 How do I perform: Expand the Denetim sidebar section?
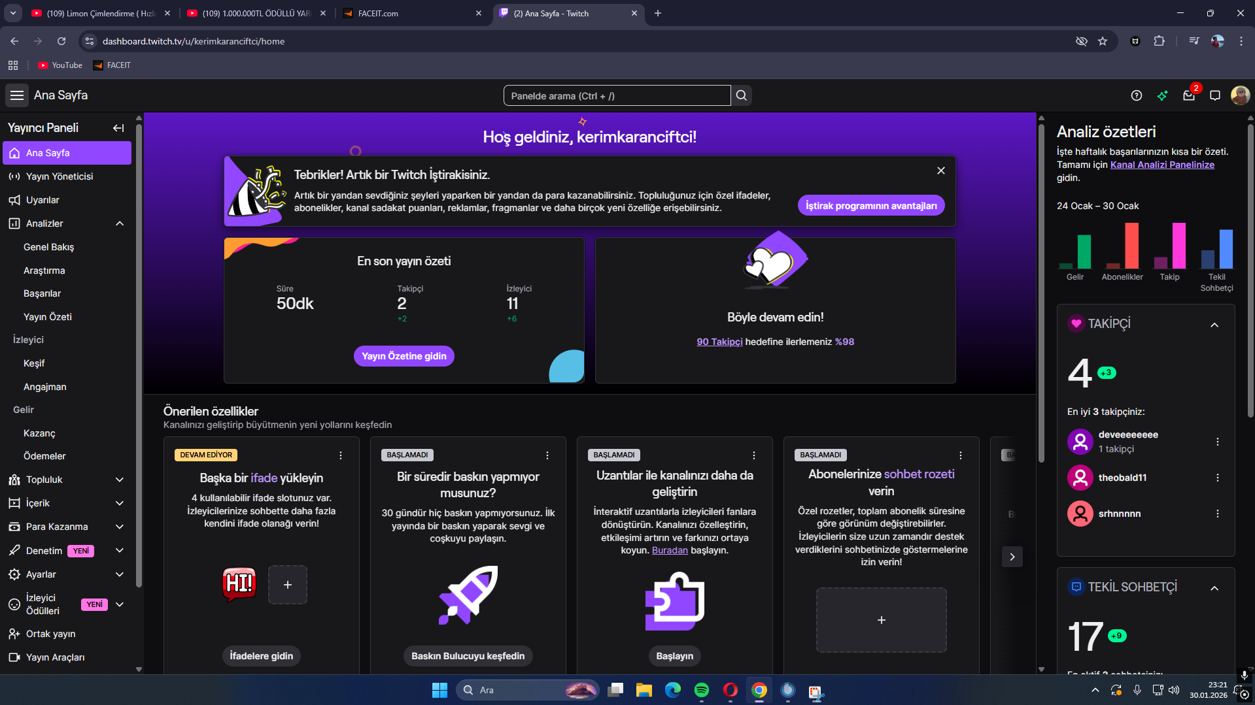tap(120, 551)
